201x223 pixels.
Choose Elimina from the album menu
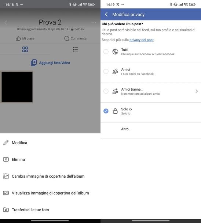click(50, 159)
